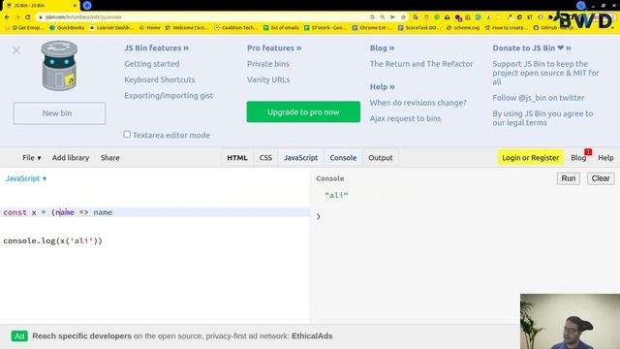The height and width of the screenshot is (349, 620).
Task: Toggle the Console panel tab
Action: click(343, 157)
